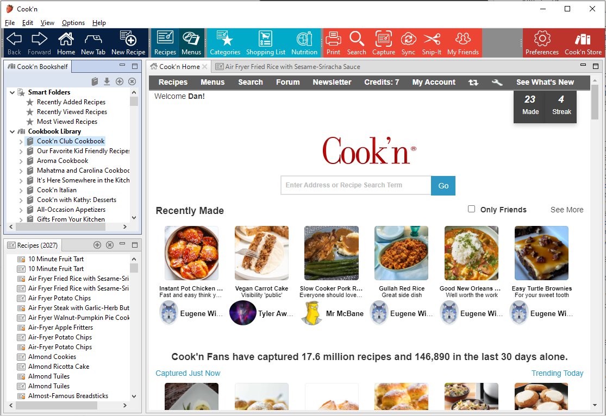Expand Our Favorite Kid Friendly Recipes
The image size is (606, 416).
coord(21,152)
